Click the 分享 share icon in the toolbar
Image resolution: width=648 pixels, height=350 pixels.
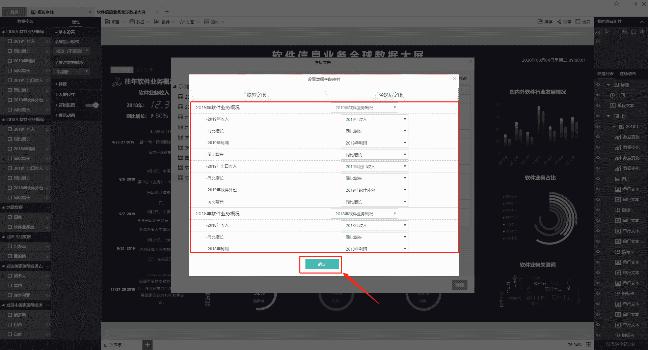coord(559,22)
